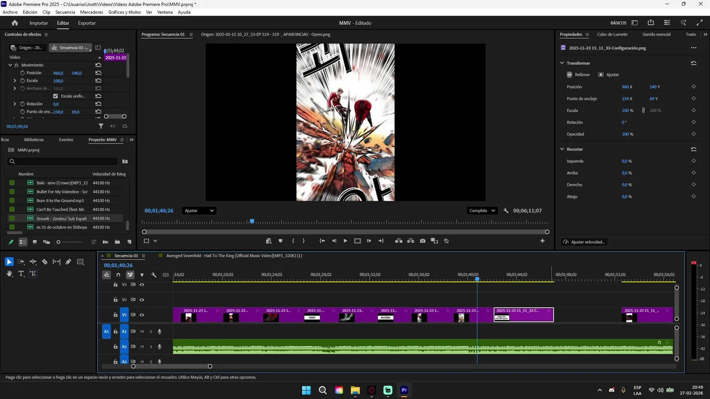Click the New Bin folder icon
The width and height of the screenshot is (710, 399).
(117, 242)
